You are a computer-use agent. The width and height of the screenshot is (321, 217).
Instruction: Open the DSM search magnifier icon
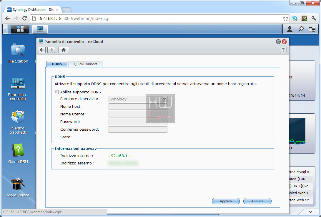(x=301, y=29)
